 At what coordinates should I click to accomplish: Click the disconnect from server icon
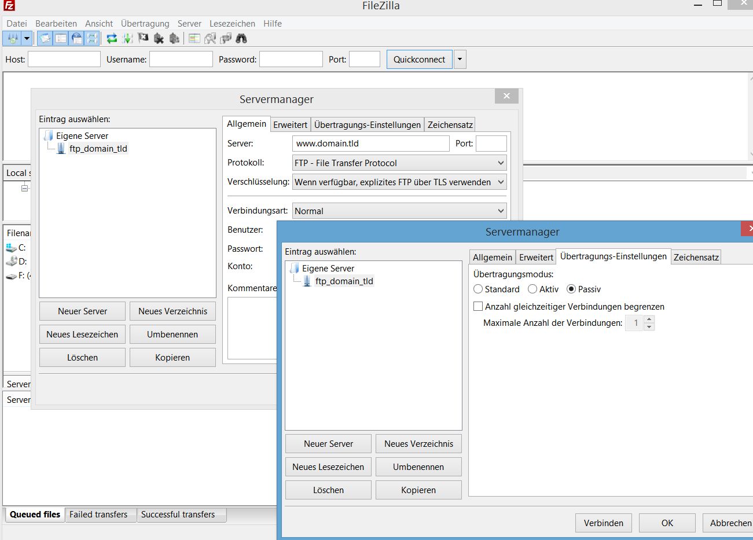[159, 39]
